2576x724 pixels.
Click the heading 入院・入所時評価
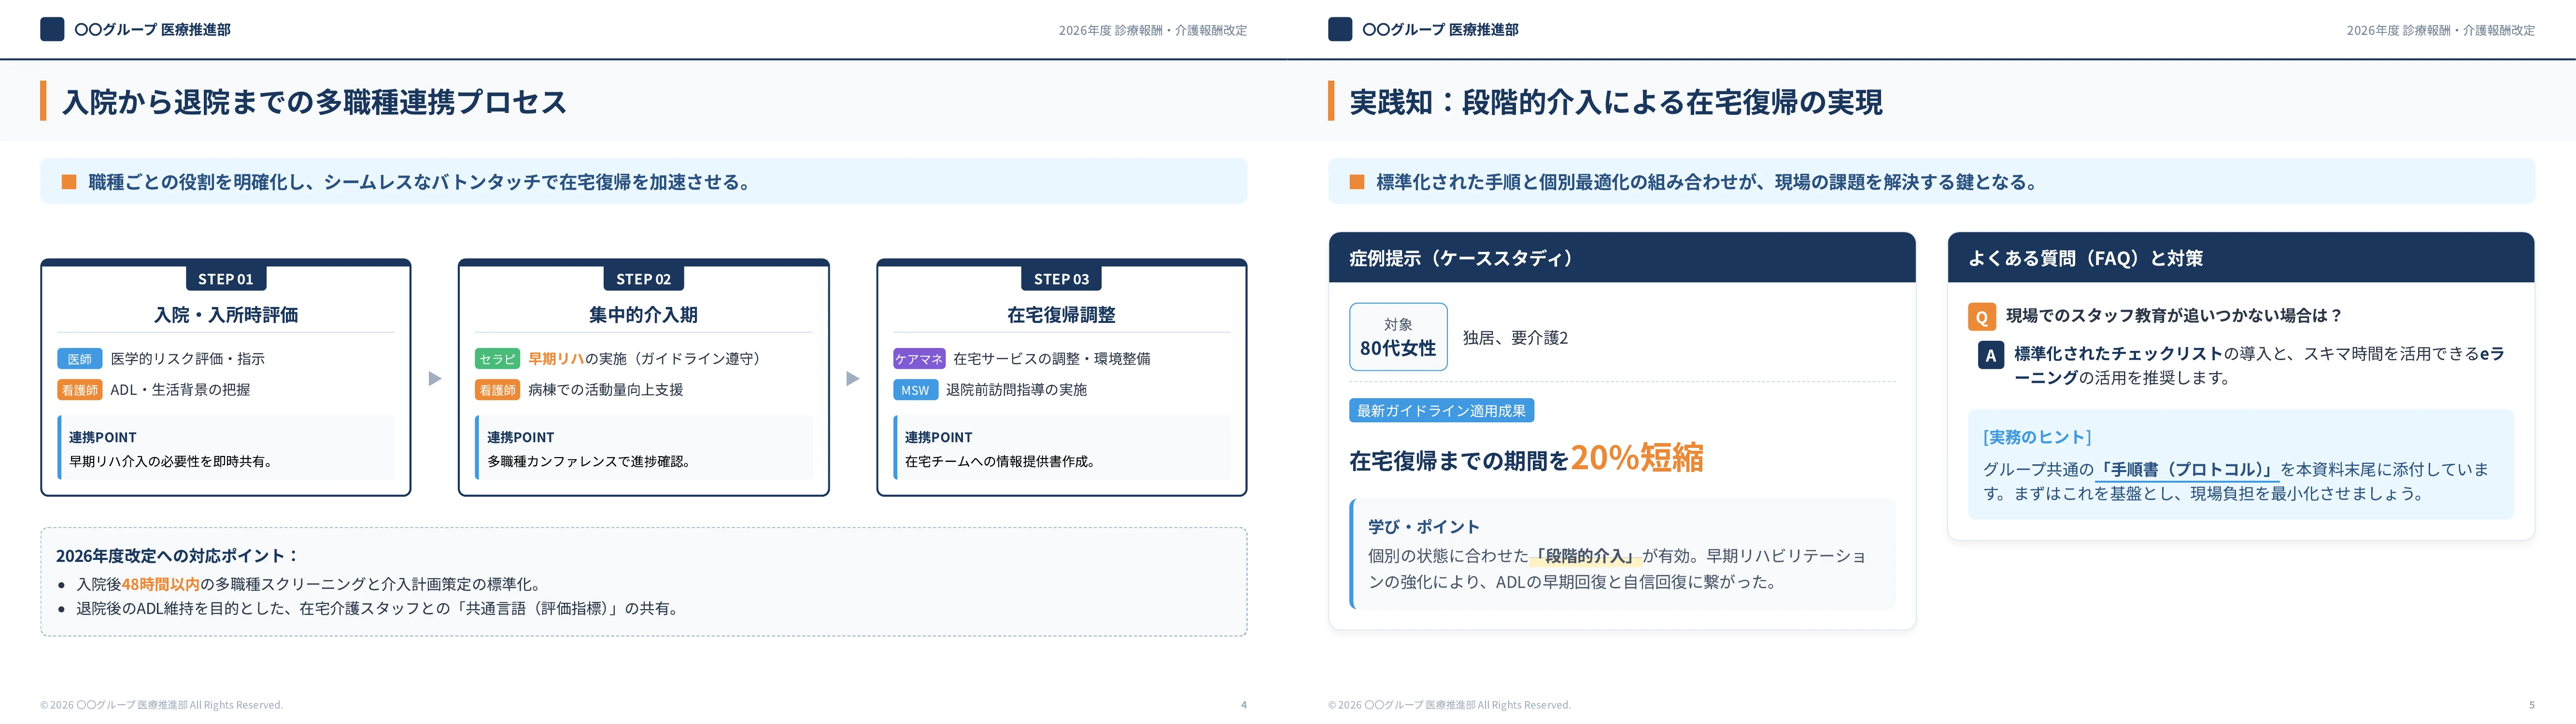click(226, 315)
